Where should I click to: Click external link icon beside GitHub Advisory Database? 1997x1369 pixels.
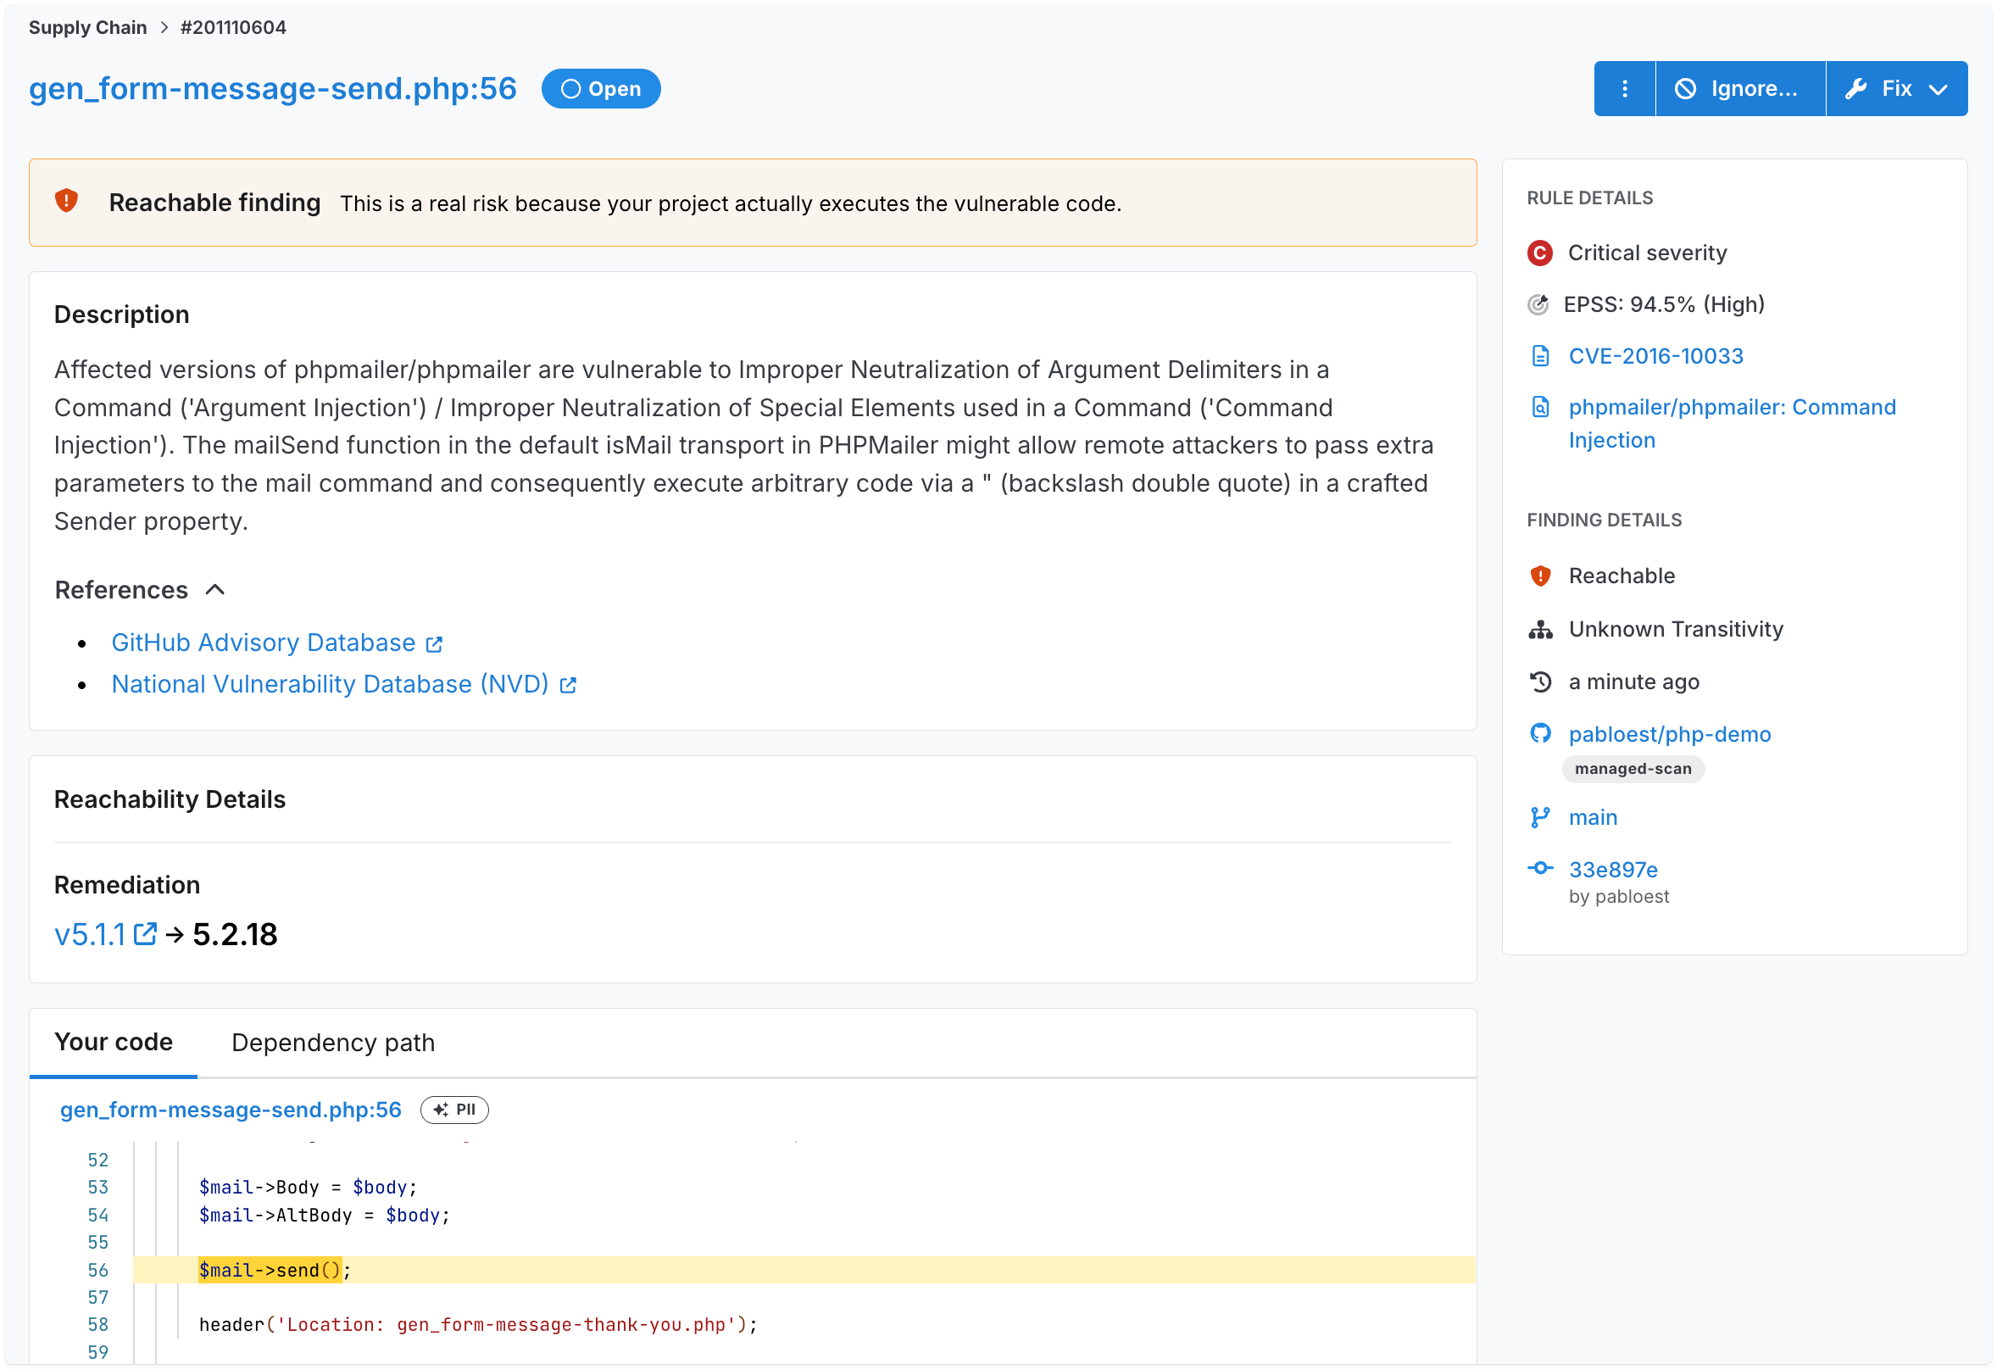point(435,644)
